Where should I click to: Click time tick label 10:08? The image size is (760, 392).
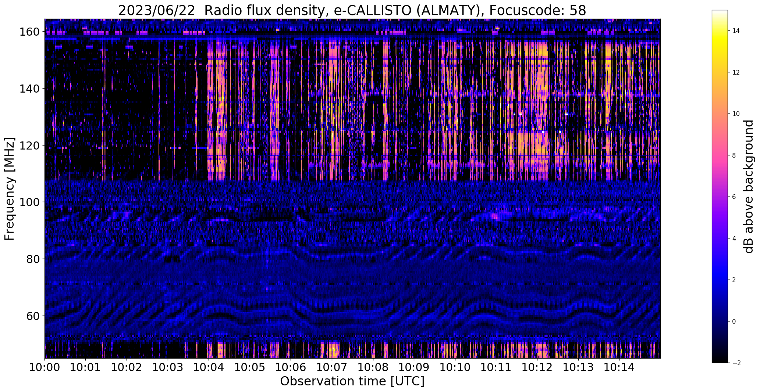point(373,367)
